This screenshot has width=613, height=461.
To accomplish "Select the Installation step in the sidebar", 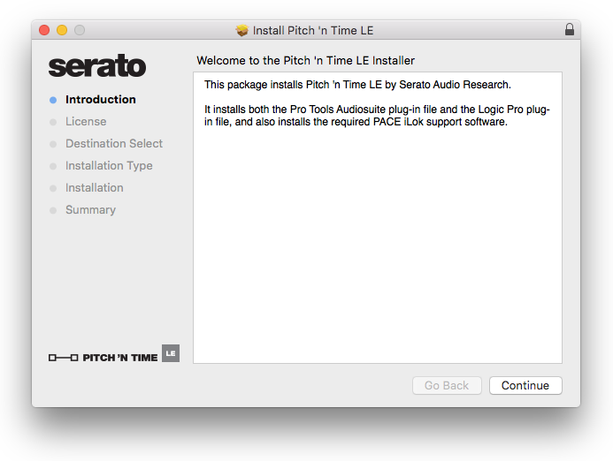I will (x=95, y=188).
